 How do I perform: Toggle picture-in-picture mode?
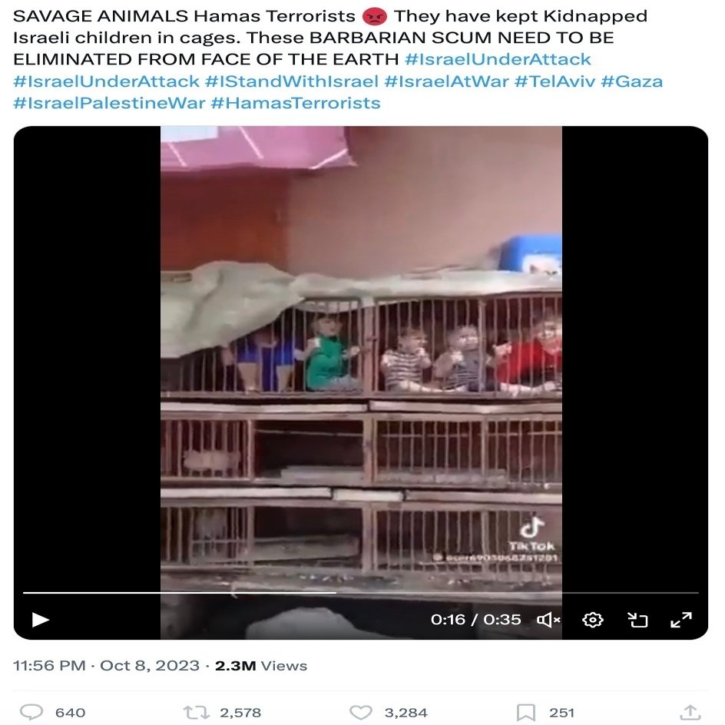tap(637, 620)
